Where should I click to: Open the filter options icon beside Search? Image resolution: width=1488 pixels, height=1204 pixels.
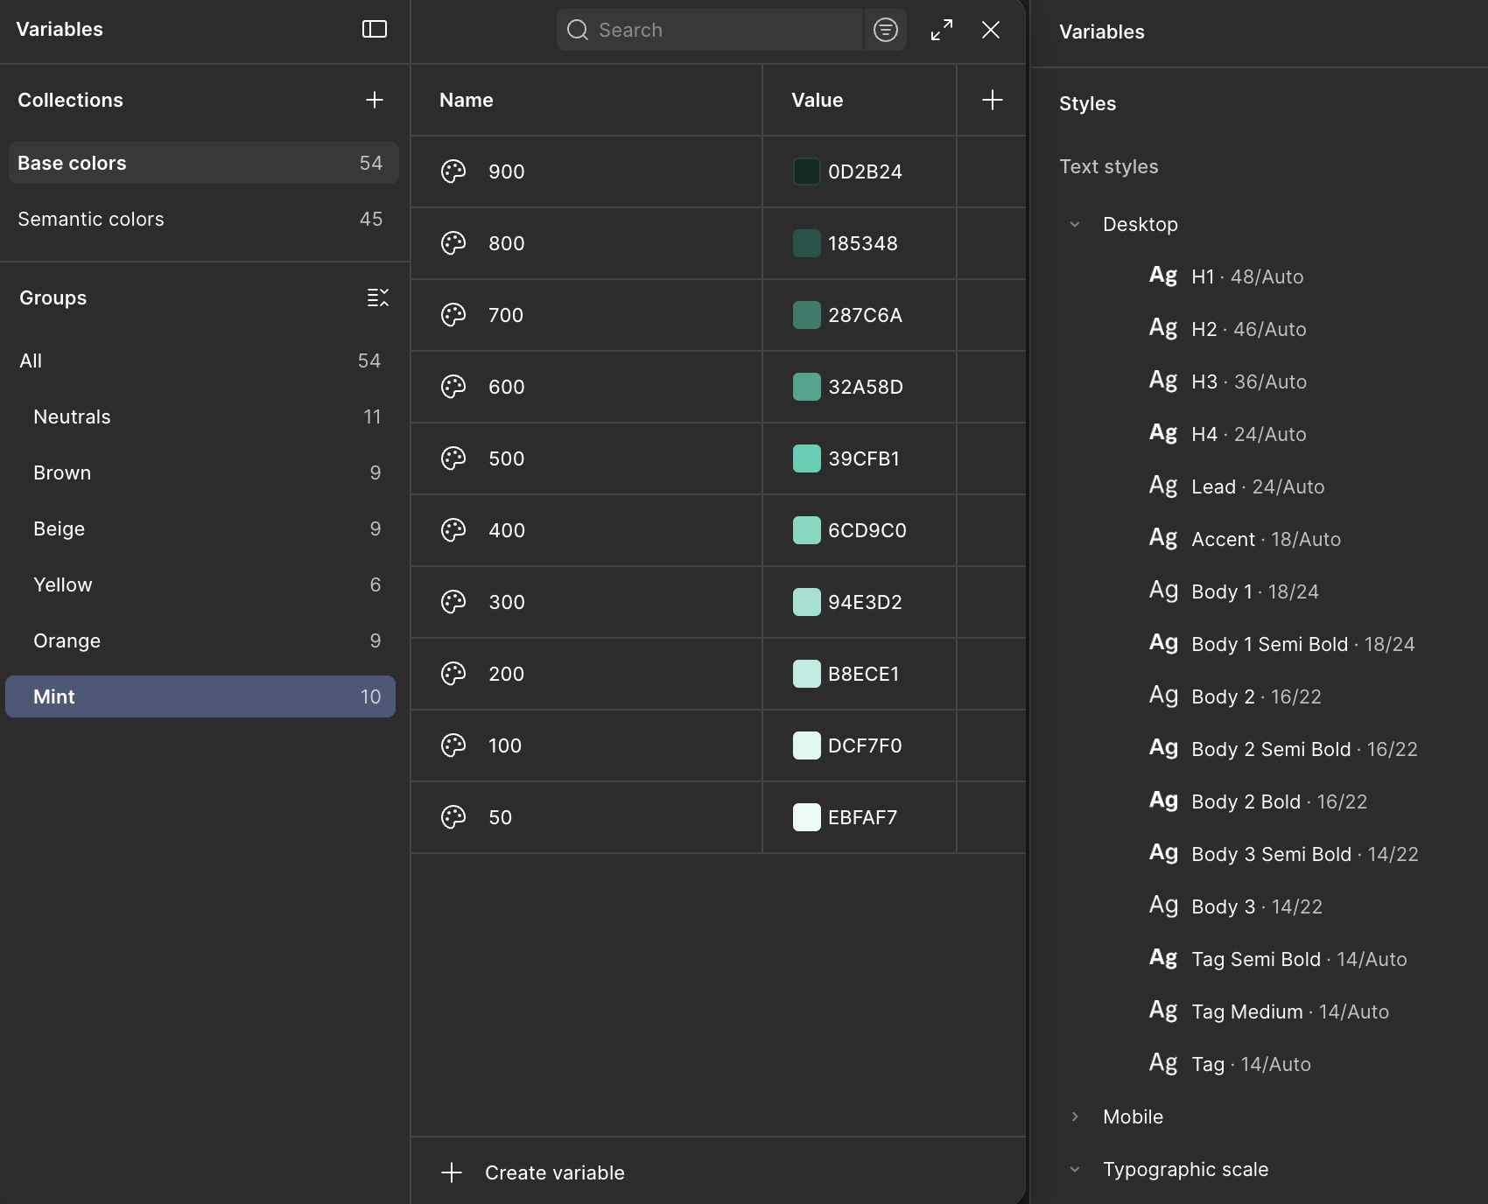886,30
